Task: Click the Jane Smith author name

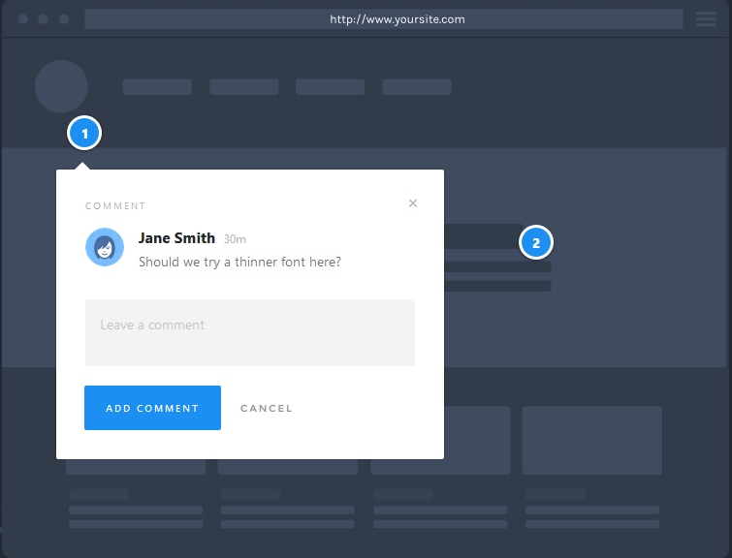Action: [176, 238]
